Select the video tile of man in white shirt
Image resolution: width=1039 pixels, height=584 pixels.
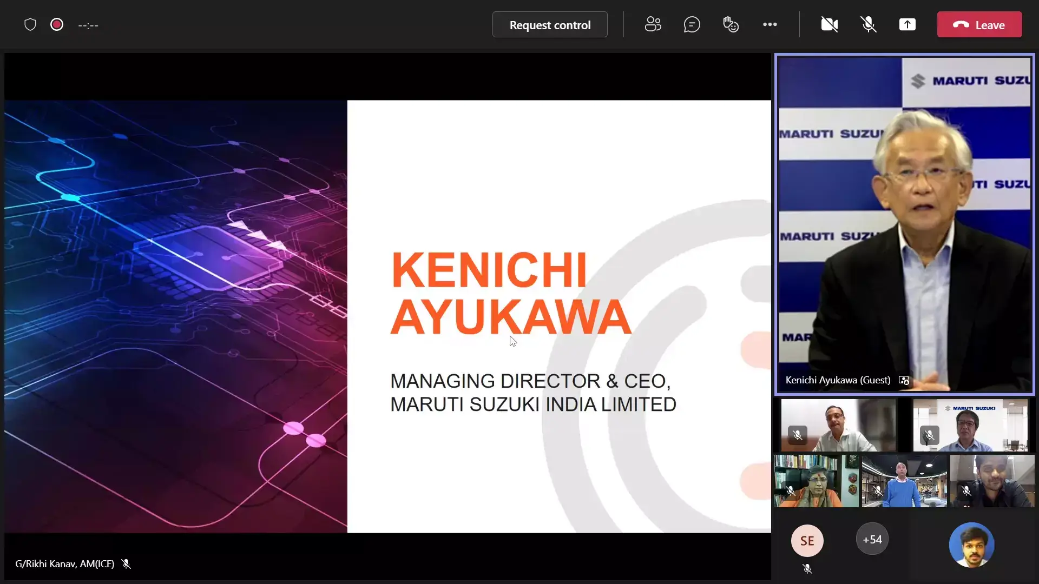click(838, 425)
